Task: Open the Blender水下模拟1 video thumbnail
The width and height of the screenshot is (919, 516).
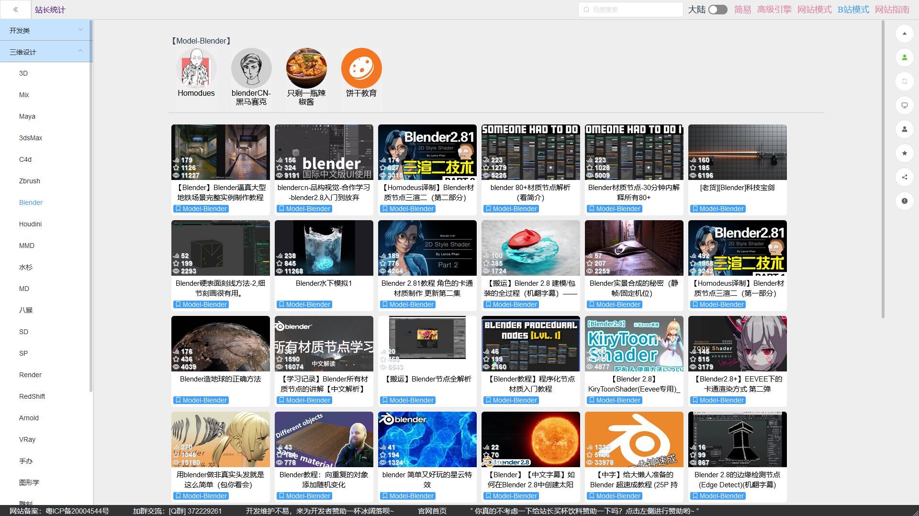Action: [324, 248]
